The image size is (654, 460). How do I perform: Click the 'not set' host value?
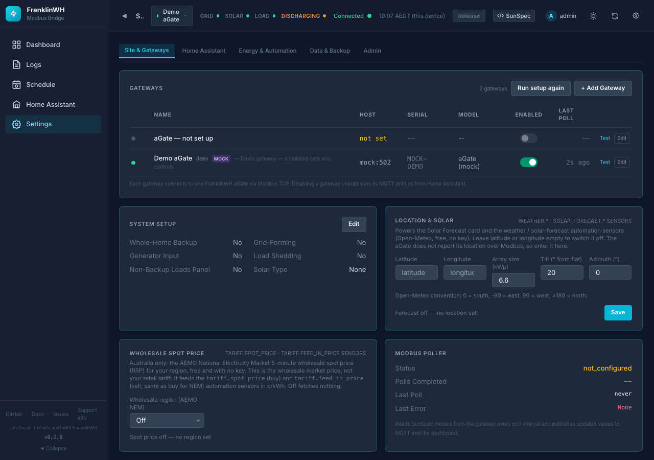point(373,138)
